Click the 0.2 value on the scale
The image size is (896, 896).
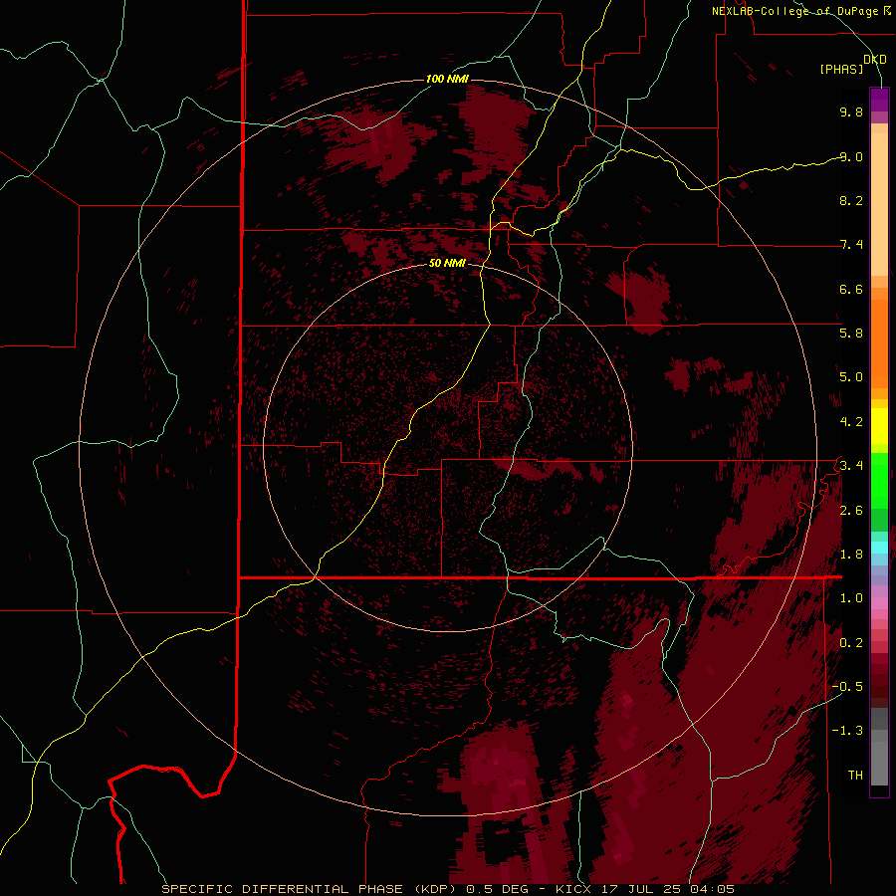pos(851,643)
